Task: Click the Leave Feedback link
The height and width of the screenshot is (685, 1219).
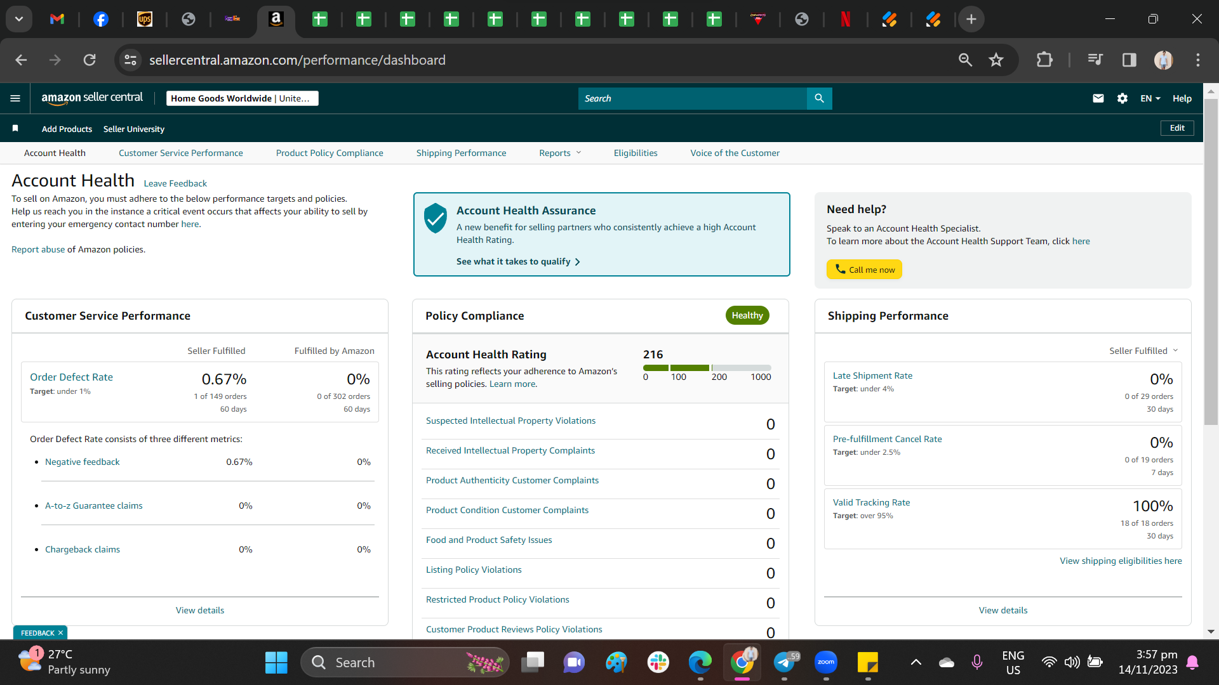Action: pos(175,183)
